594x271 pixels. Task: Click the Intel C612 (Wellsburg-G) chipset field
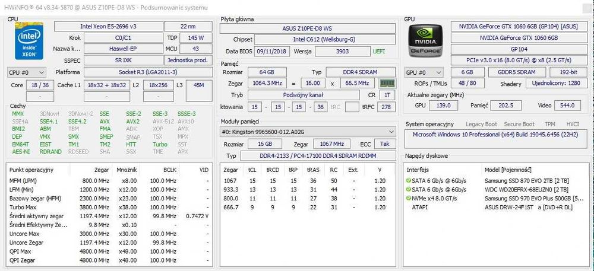coord(324,39)
